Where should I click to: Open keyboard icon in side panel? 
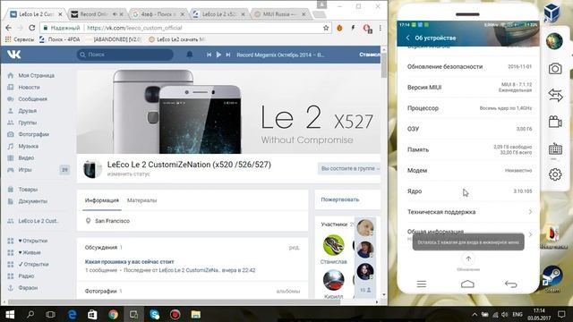point(555,148)
